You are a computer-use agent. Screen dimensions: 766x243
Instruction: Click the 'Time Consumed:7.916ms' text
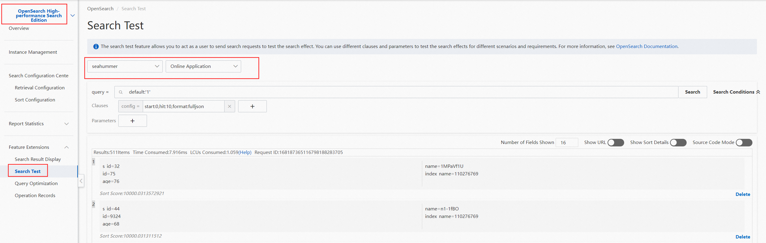tap(160, 152)
